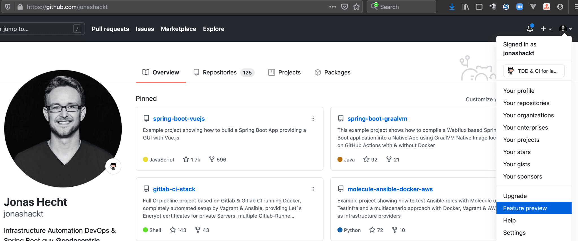Open Firefox library icon
This screenshot has height=241, width=578.
(x=465, y=7)
